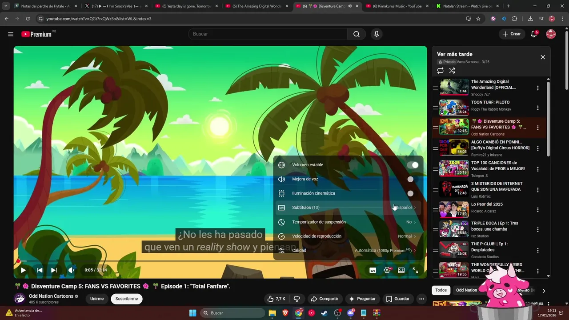
Task: Like the video (7,7 K)
Action: (276, 299)
